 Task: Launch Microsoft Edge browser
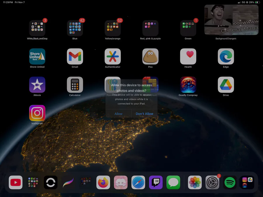click(x=226, y=56)
